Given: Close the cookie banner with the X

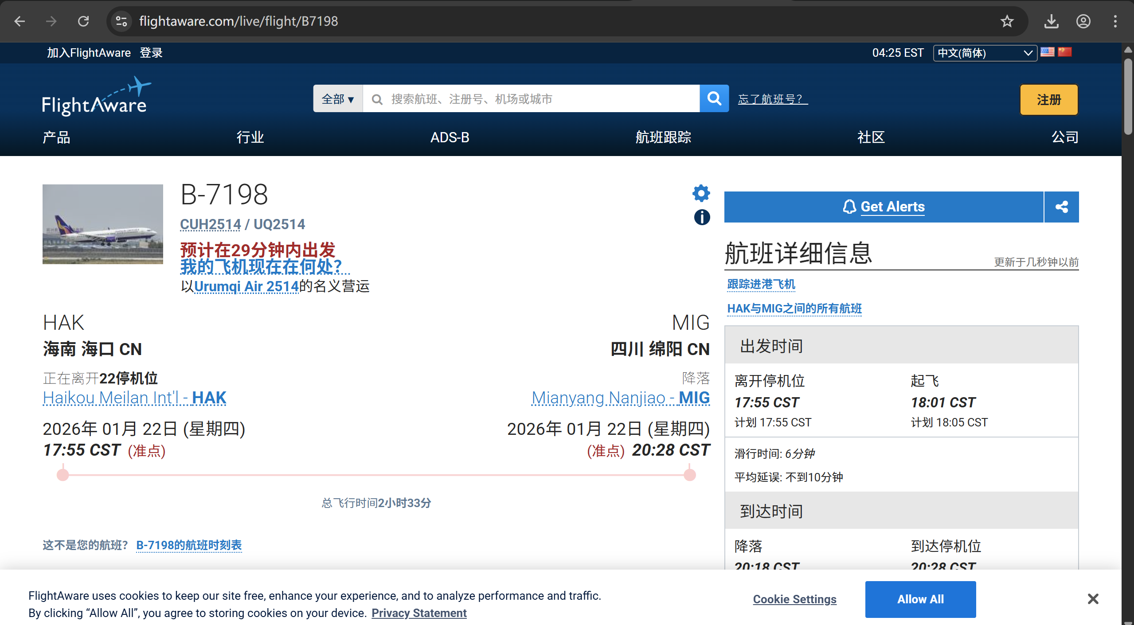Looking at the screenshot, I should [1093, 599].
